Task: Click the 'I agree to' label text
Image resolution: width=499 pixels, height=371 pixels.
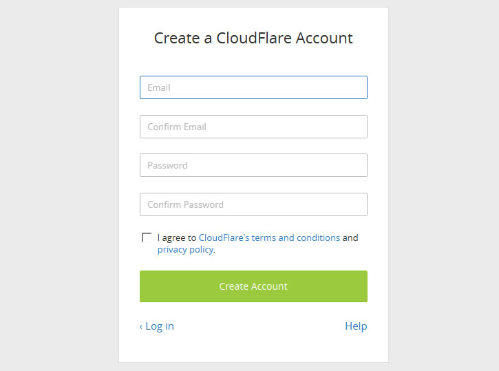Action: pyautogui.click(x=177, y=237)
